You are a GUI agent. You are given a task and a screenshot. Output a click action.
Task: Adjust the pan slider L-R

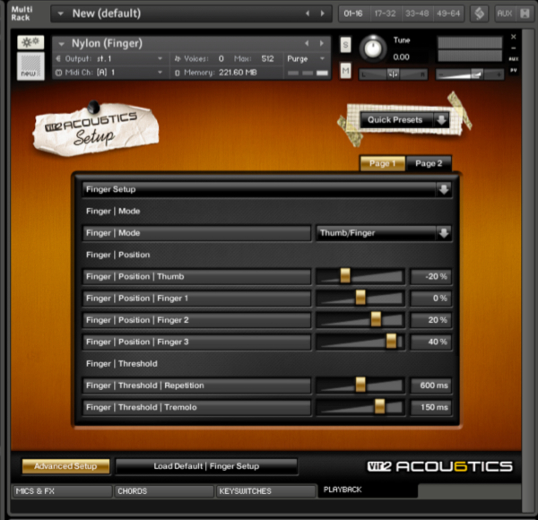coord(393,74)
